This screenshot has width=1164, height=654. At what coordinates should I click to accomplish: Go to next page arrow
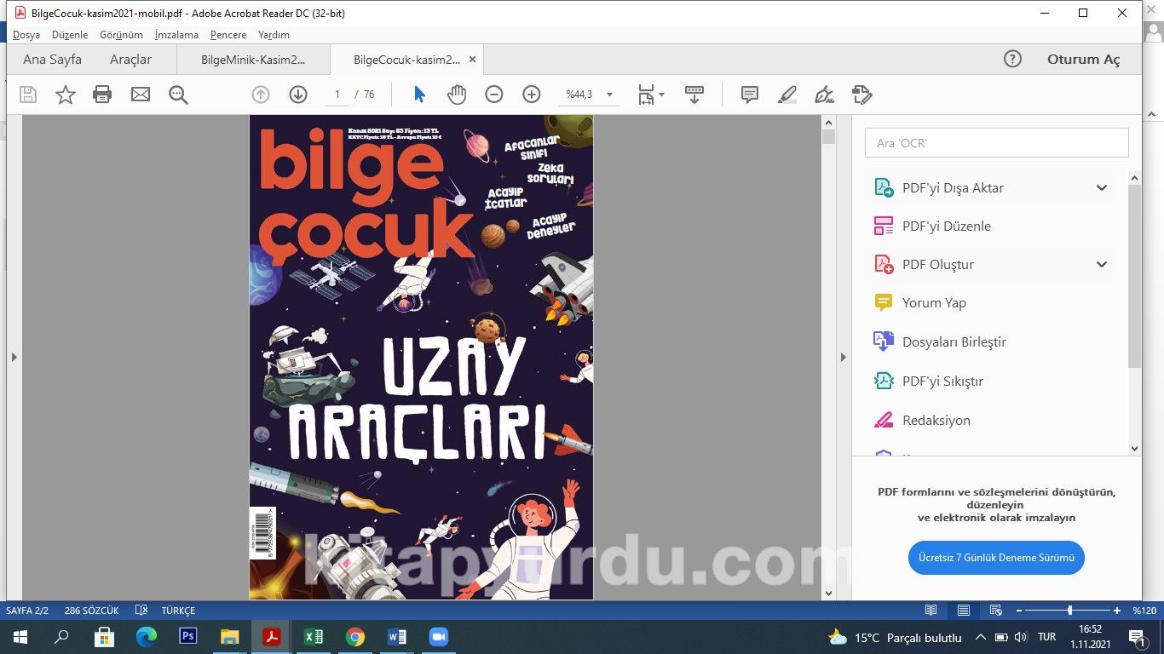298,95
